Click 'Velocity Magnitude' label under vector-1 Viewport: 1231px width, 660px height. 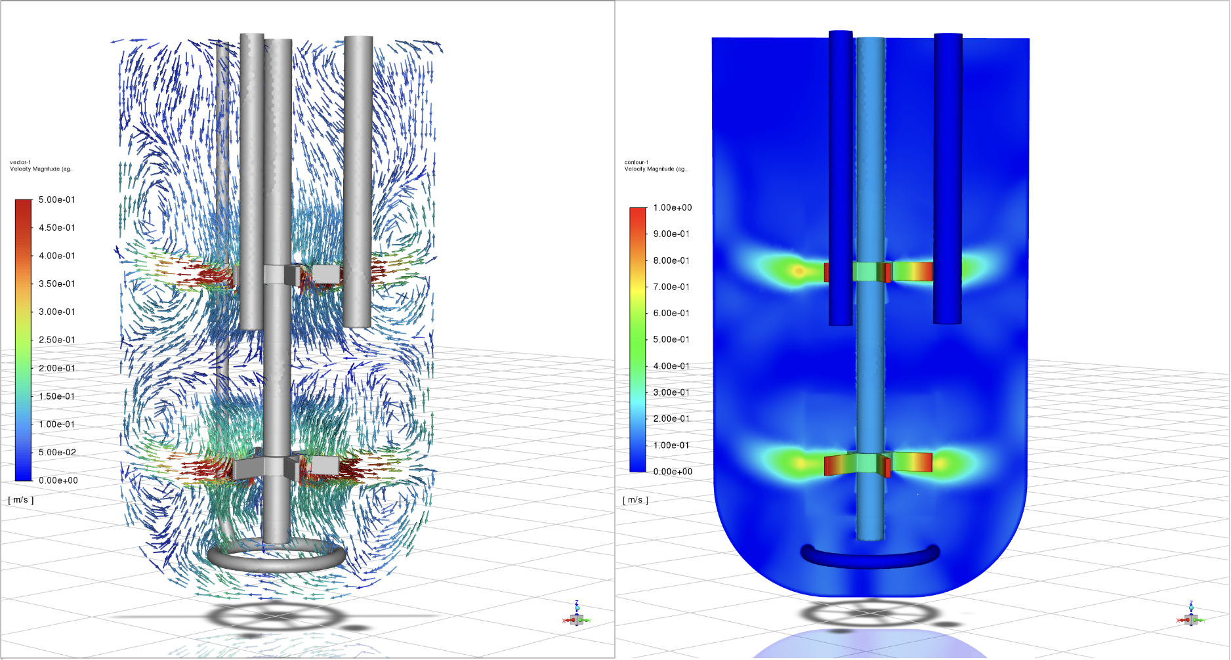[41, 169]
